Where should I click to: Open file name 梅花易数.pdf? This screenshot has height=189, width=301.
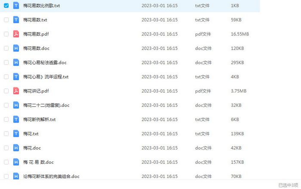(x=36, y=34)
